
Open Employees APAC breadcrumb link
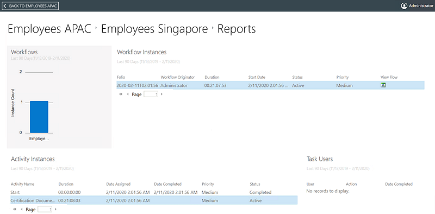pos(49,29)
